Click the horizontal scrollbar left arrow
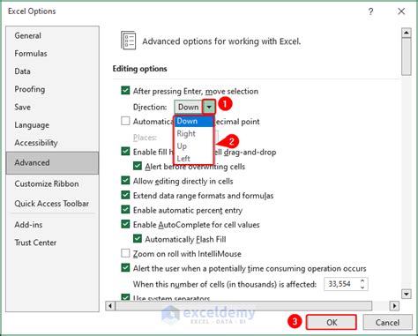This screenshot has height=336, width=418. point(110,306)
